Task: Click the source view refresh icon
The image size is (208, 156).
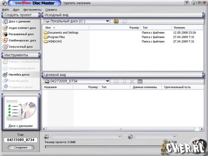Action: click(124, 21)
